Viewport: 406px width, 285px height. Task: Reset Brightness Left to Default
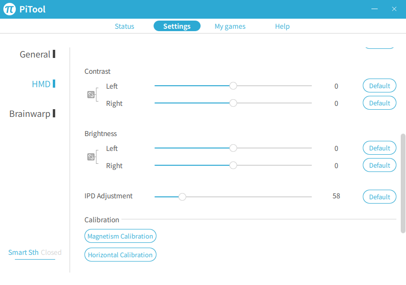pos(379,148)
